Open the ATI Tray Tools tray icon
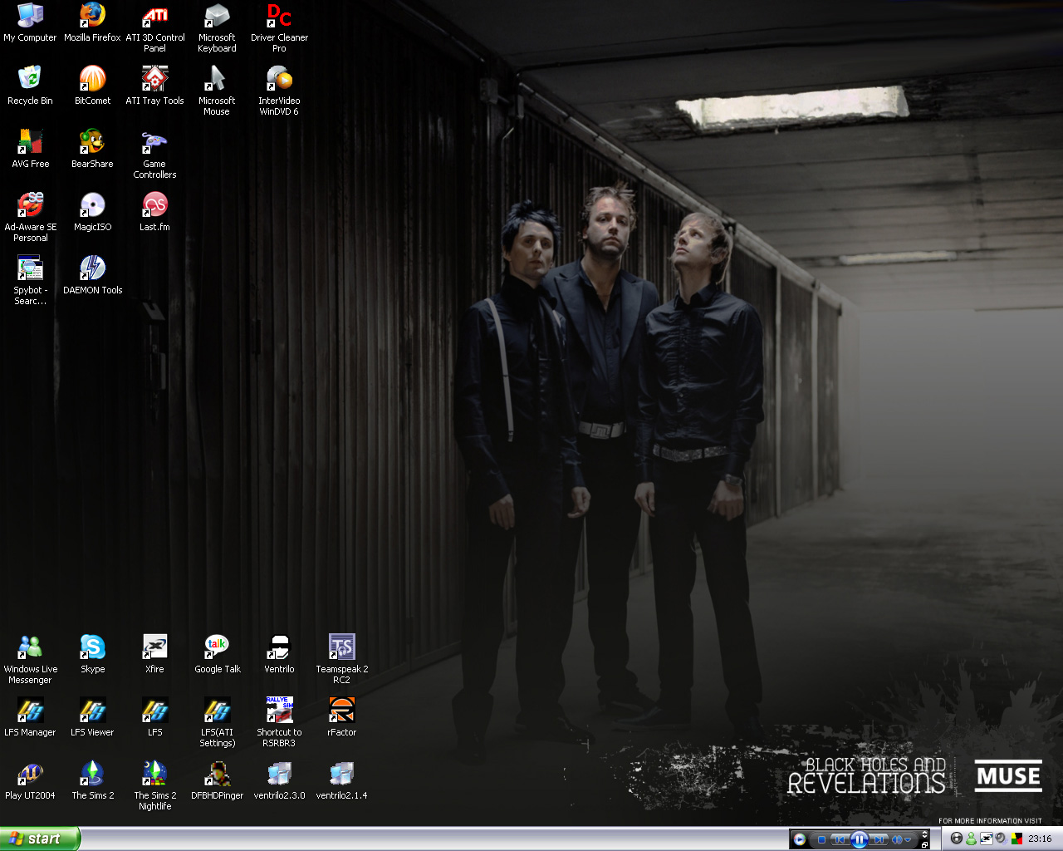1063x851 pixels. click(1016, 839)
